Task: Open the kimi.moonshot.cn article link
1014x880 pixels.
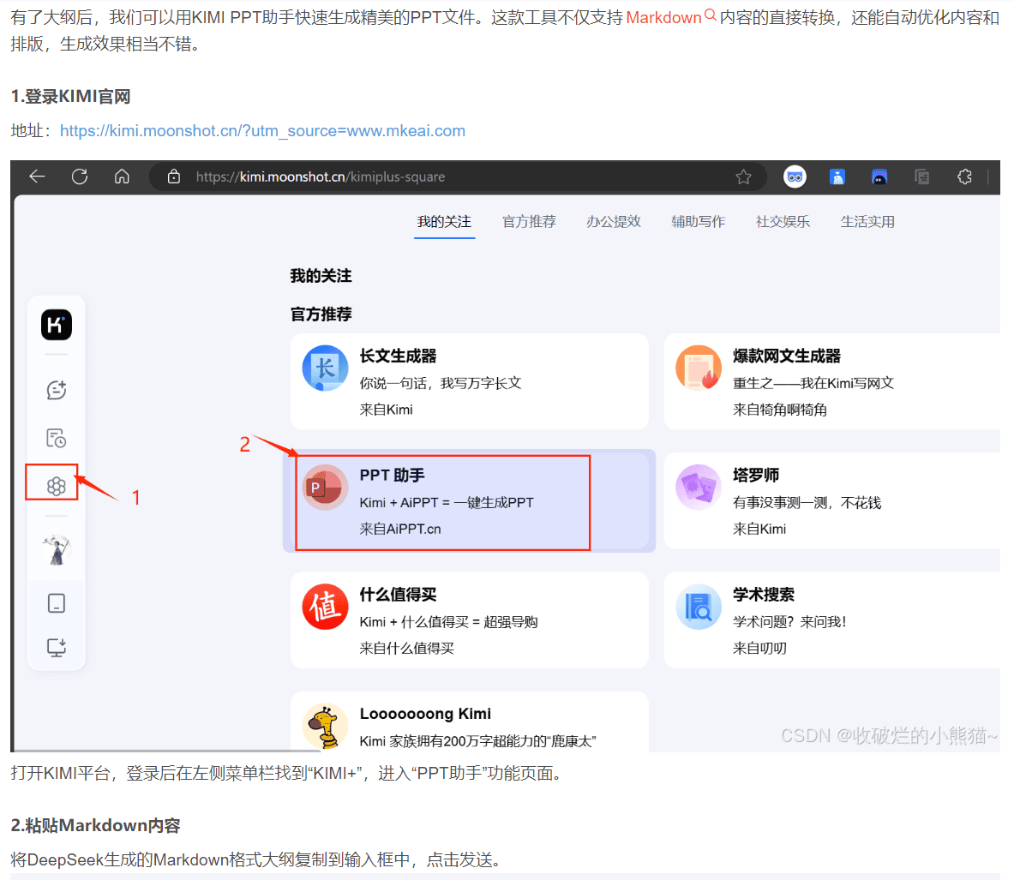Action: (x=262, y=130)
